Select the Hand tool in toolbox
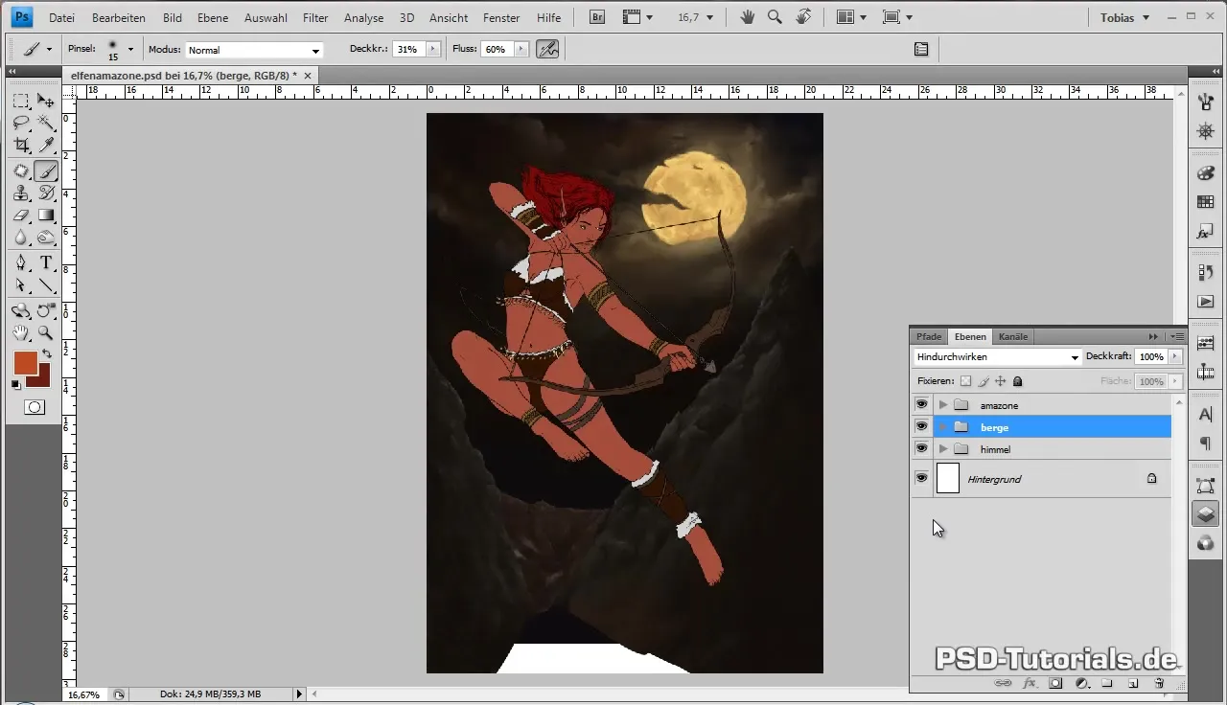The image size is (1227, 705). (x=20, y=333)
